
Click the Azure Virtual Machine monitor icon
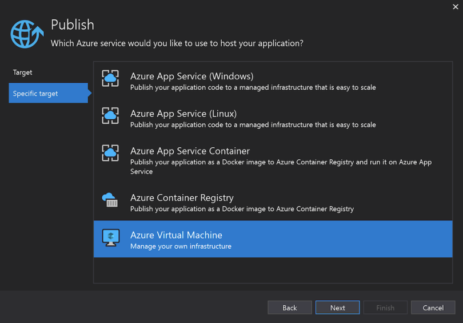pos(110,237)
